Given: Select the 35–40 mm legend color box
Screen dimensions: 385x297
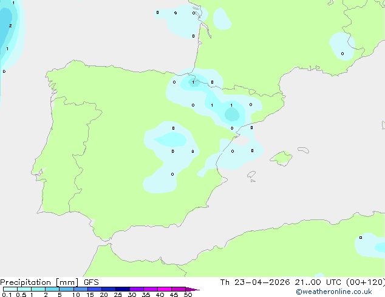Looking at the screenshot, I should click(x=151, y=289).
